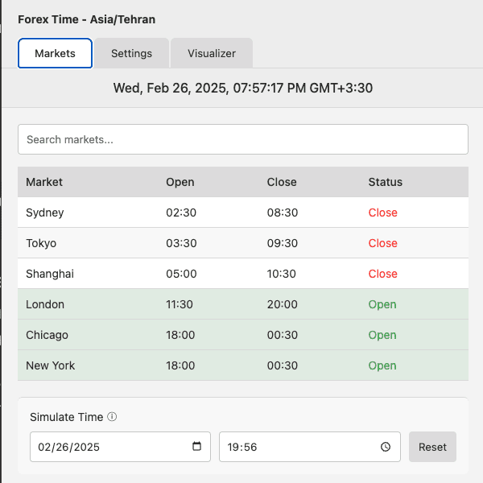The image size is (483, 483).
Task: Select the London market row
Action: pyautogui.click(x=242, y=304)
